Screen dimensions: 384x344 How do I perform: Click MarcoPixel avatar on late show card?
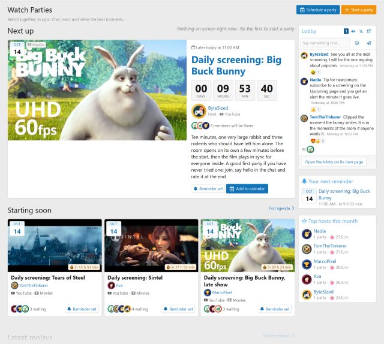(x=208, y=292)
